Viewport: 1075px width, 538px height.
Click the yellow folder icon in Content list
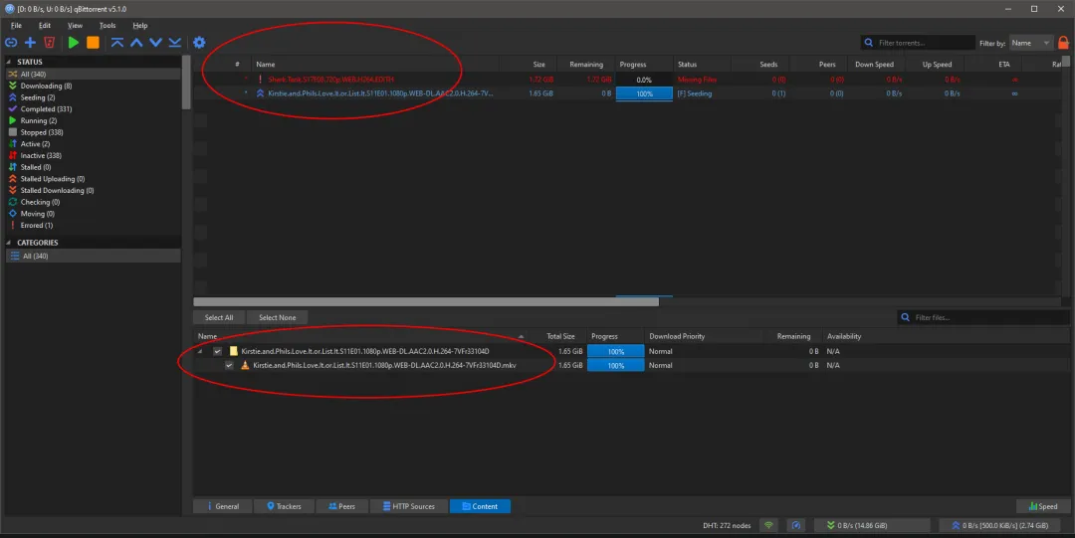click(x=234, y=351)
